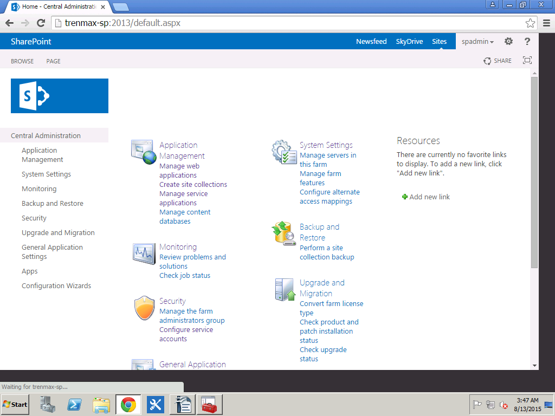Open Newsfeed in the top bar

coord(371,41)
